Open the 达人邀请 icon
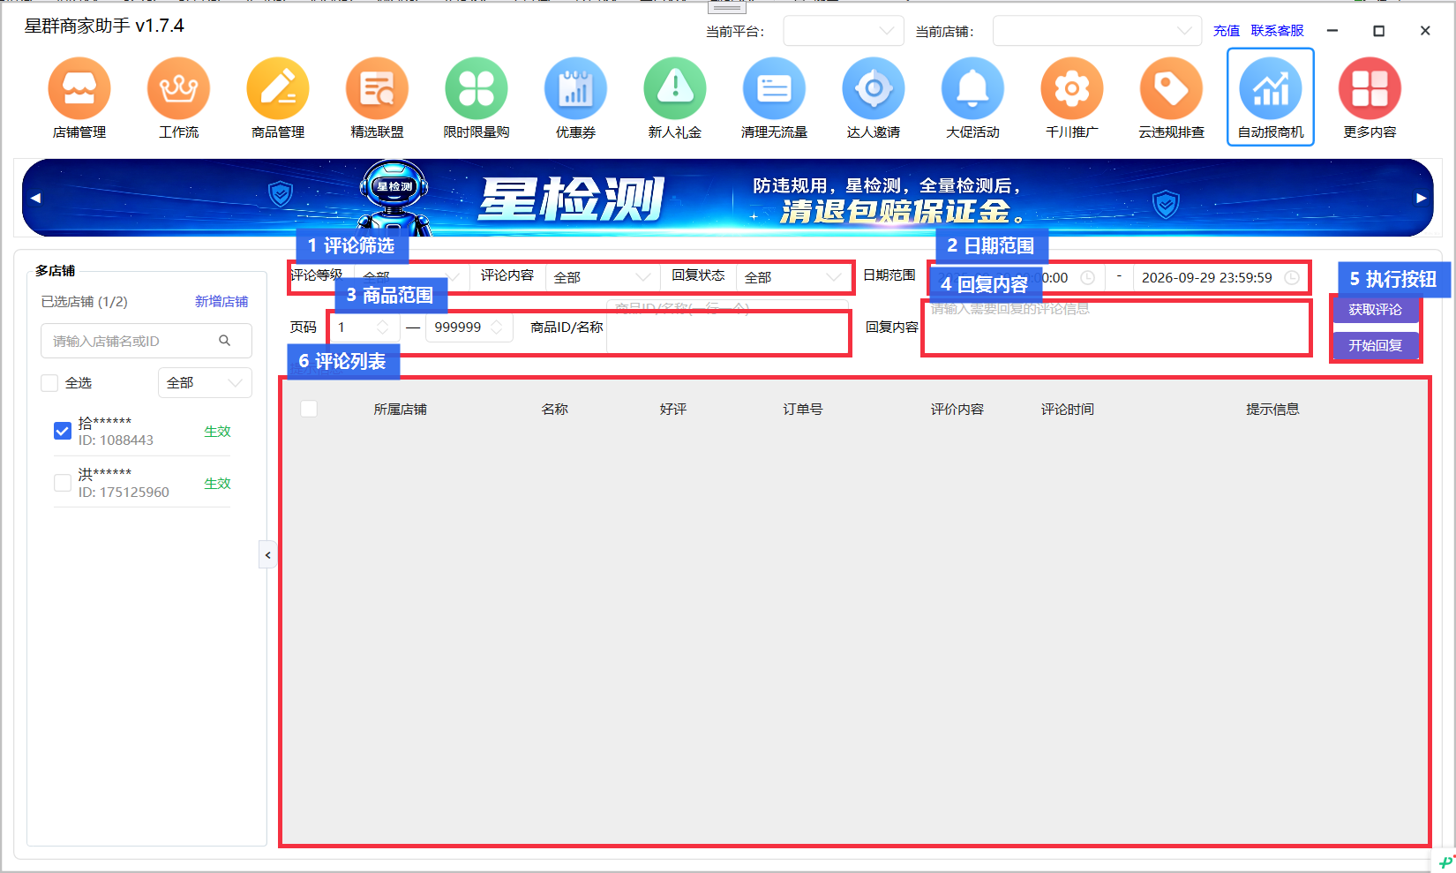This screenshot has height=873, width=1456. coord(874,98)
